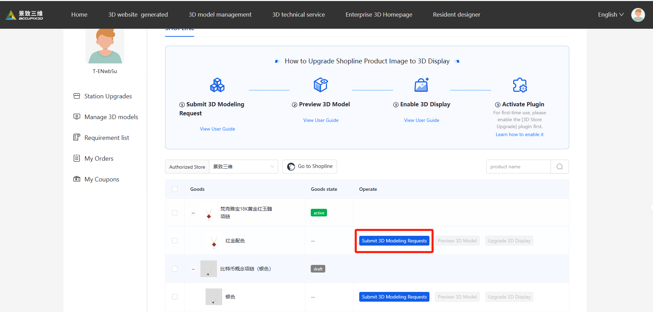
Task: Click the My Coupons sidebar icon
Action: (77, 179)
